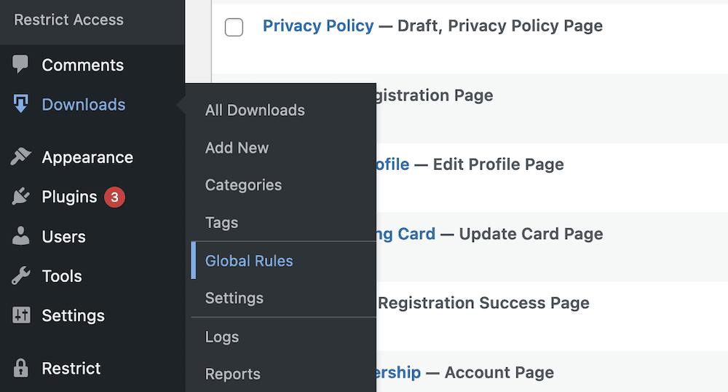Open the page link ending in 'ng Card'
Viewport: 728px width, 392px height.
coord(405,234)
